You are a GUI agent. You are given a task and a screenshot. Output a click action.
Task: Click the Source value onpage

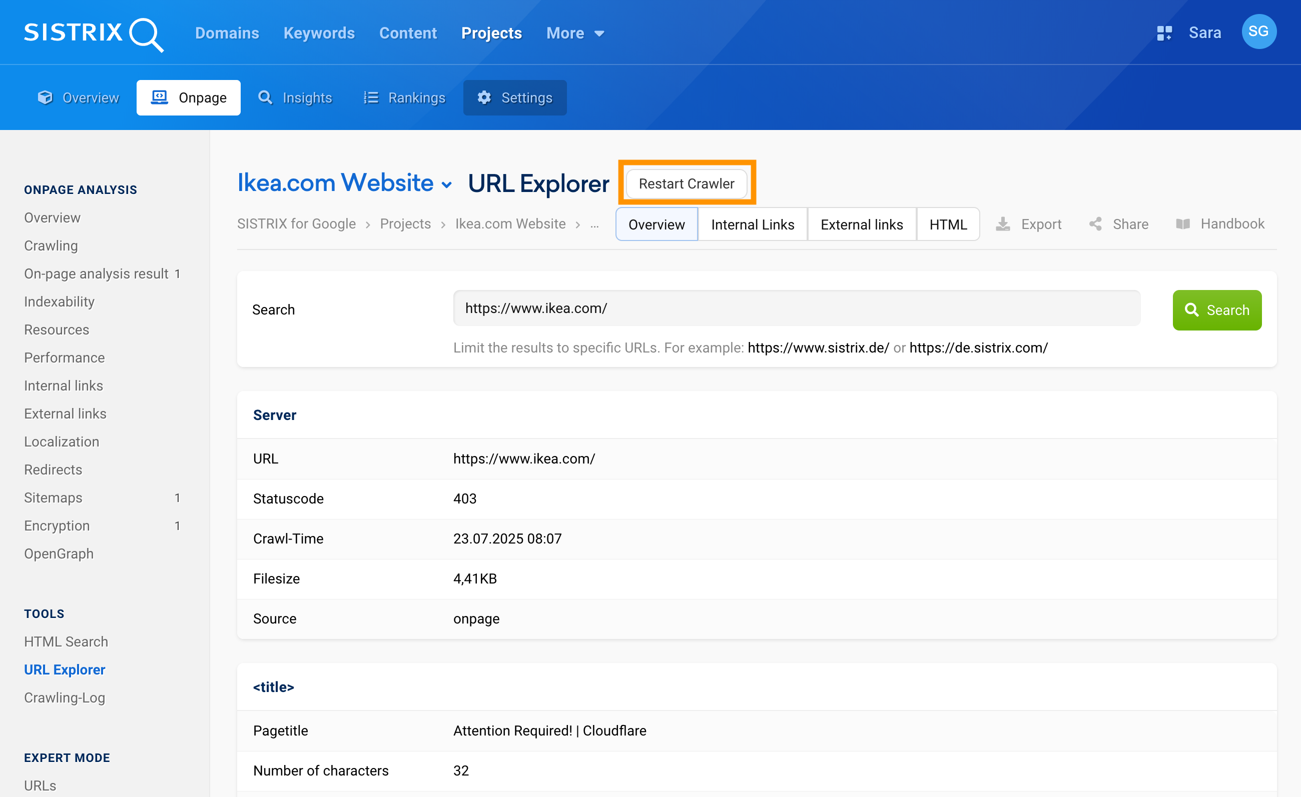click(476, 618)
